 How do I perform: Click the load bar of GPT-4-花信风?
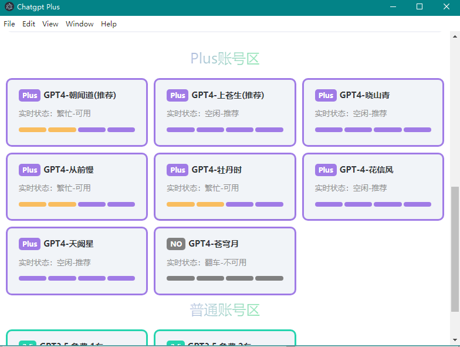(373, 204)
